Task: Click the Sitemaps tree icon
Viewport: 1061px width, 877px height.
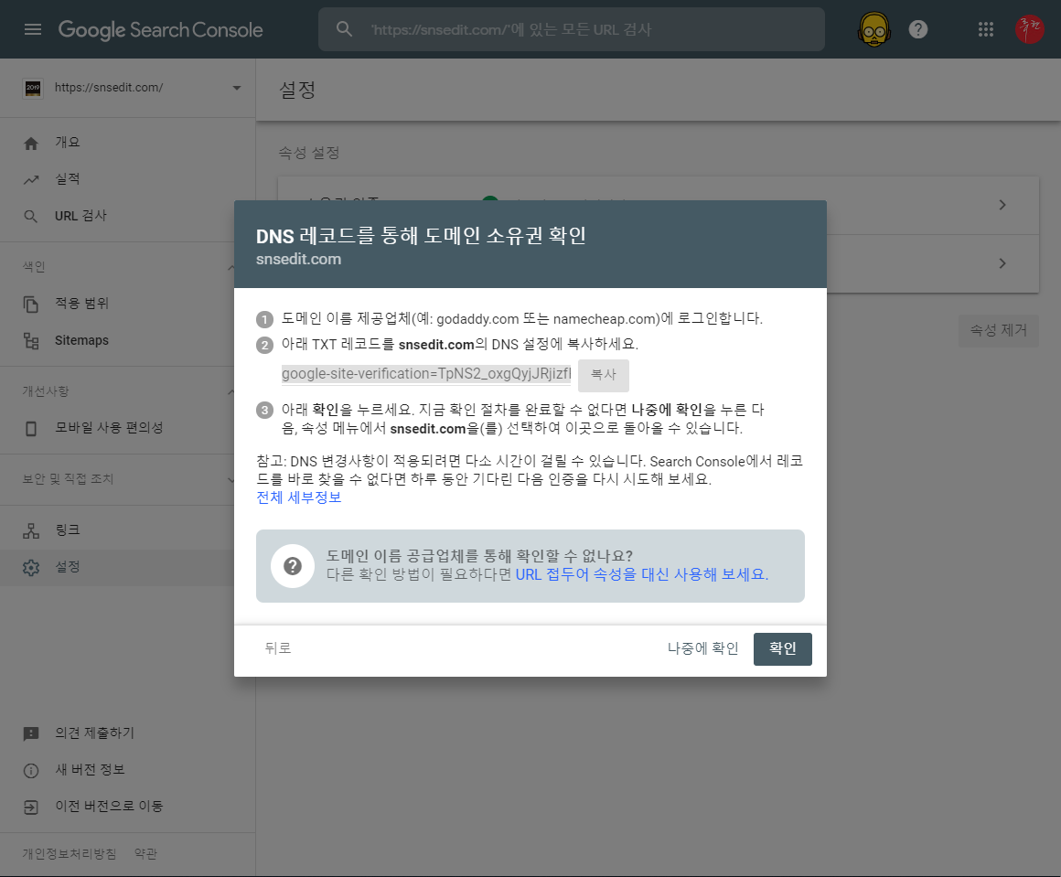Action: pyautogui.click(x=31, y=340)
